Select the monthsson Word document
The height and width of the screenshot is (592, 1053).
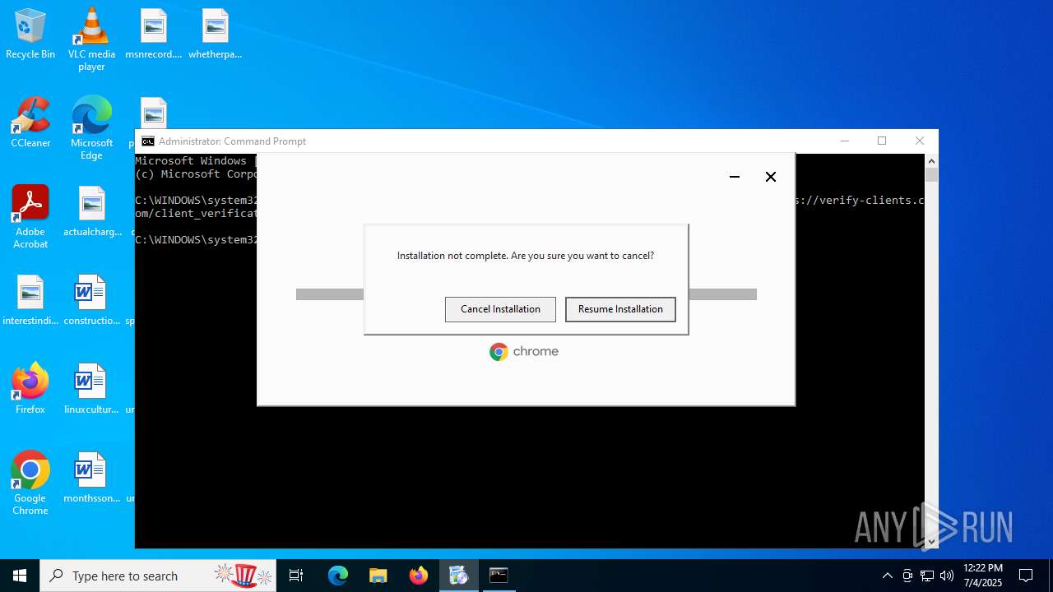[x=91, y=479]
